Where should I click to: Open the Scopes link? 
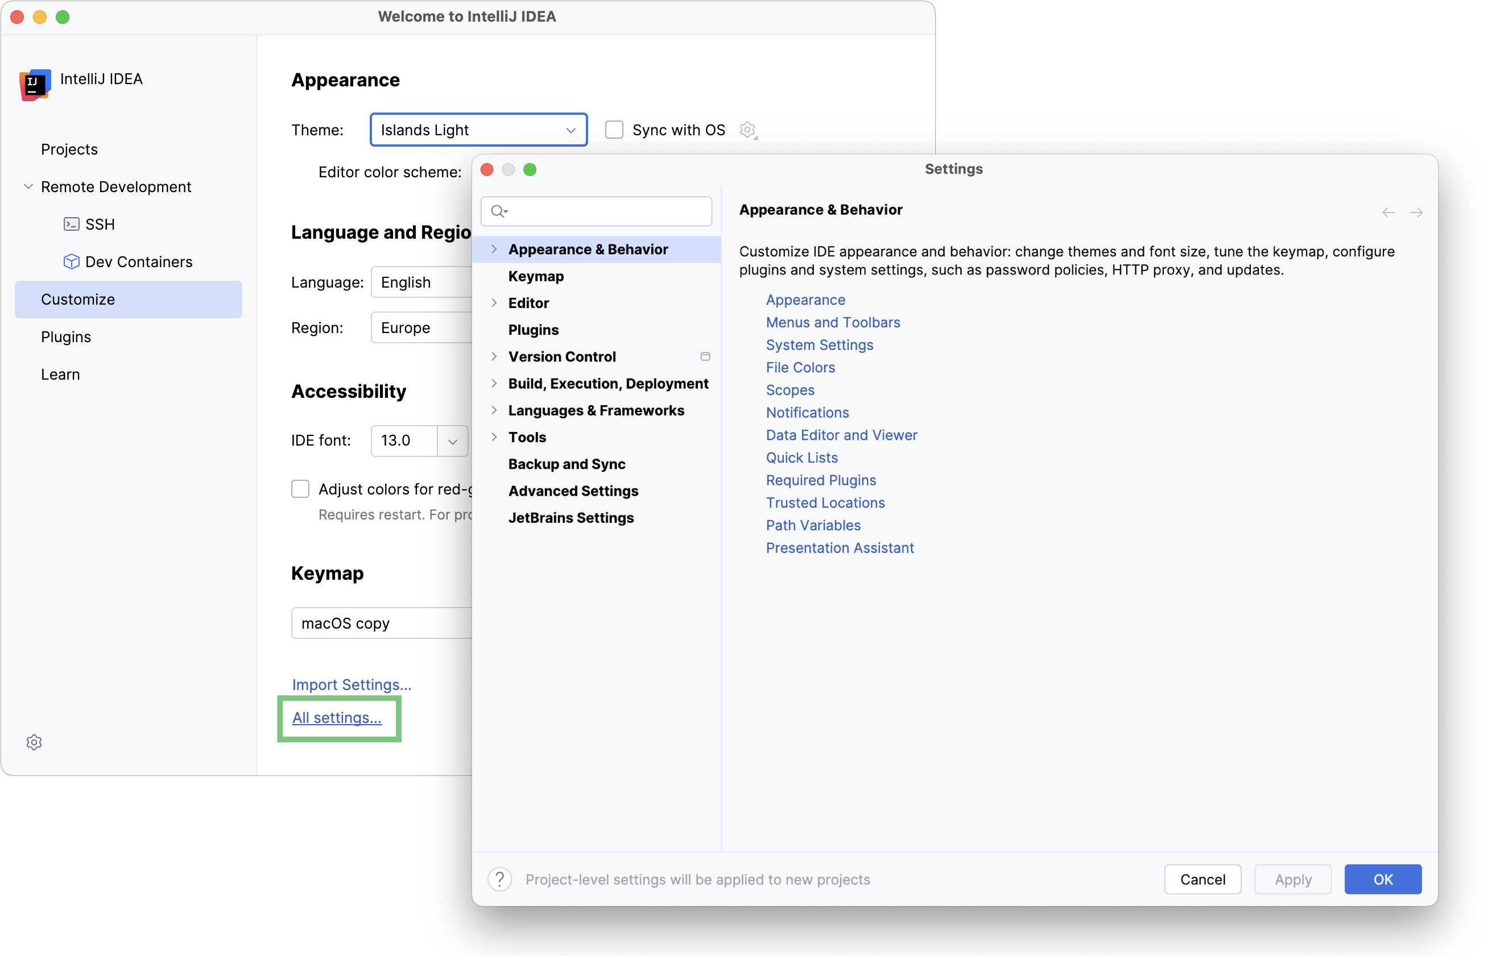pos(790,390)
